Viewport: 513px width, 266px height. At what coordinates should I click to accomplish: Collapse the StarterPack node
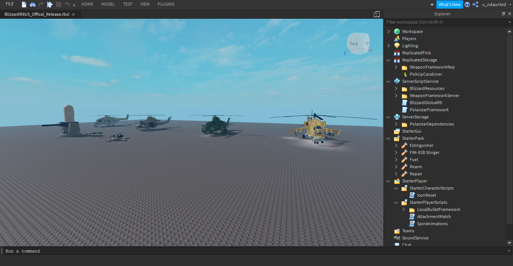point(389,138)
